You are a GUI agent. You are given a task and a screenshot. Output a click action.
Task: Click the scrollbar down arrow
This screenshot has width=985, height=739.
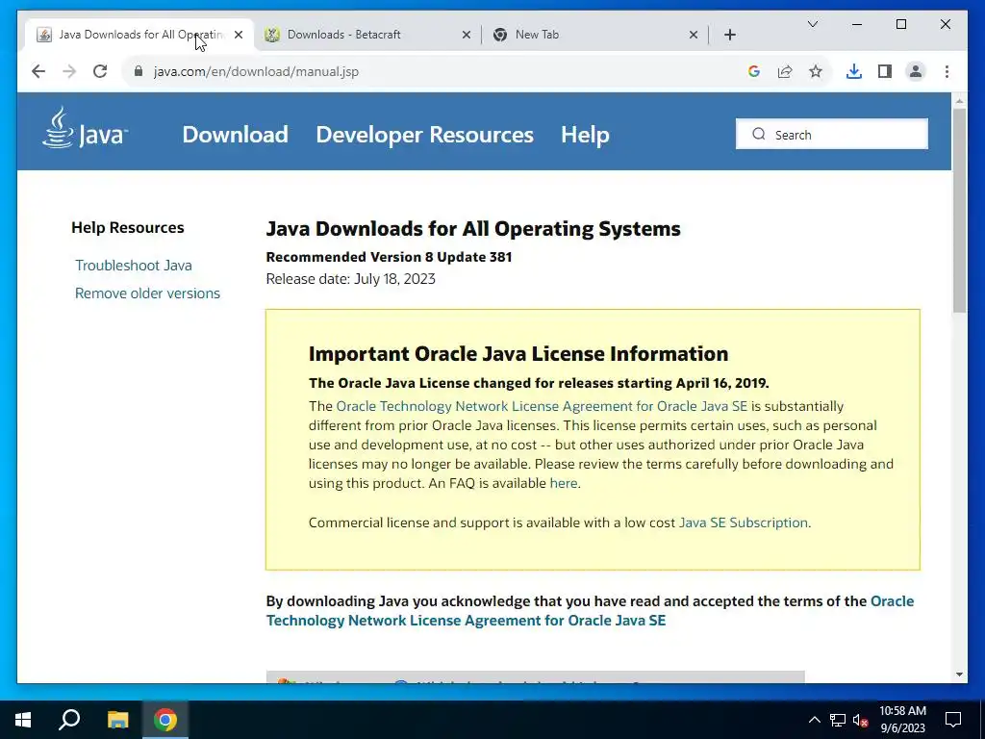click(959, 675)
